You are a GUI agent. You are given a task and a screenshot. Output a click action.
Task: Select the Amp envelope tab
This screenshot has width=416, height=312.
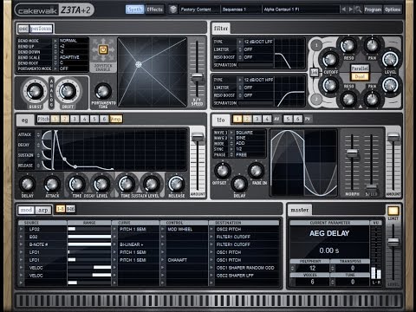pyautogui.click(x=115, y=119)
